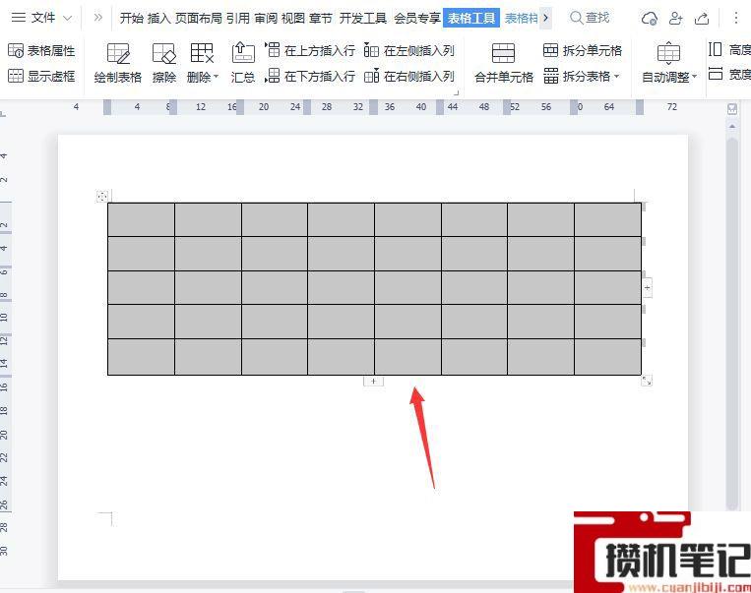Click the add column plus button right of table
Screen dimensions: 751x593
coord(647,287)
